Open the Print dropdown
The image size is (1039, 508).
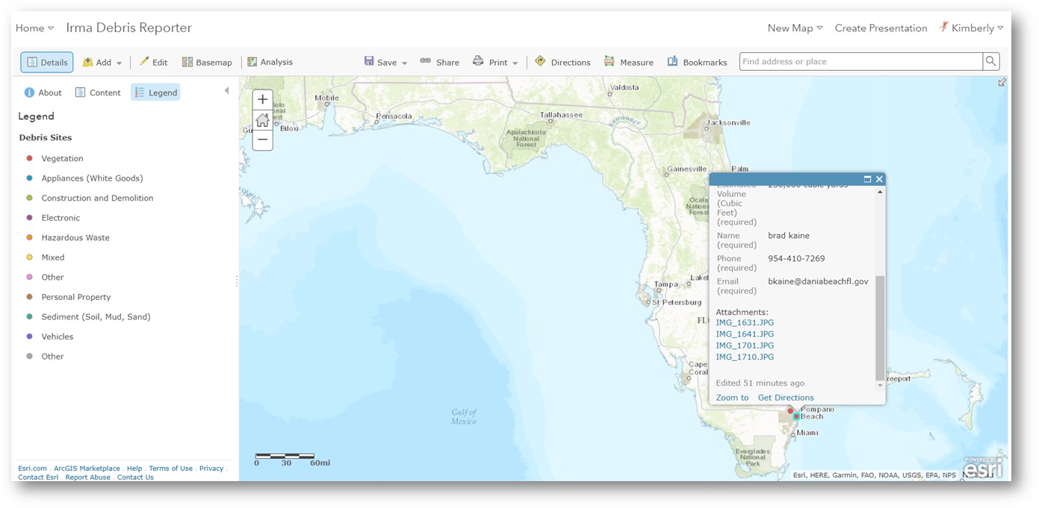tap(495, 63)
